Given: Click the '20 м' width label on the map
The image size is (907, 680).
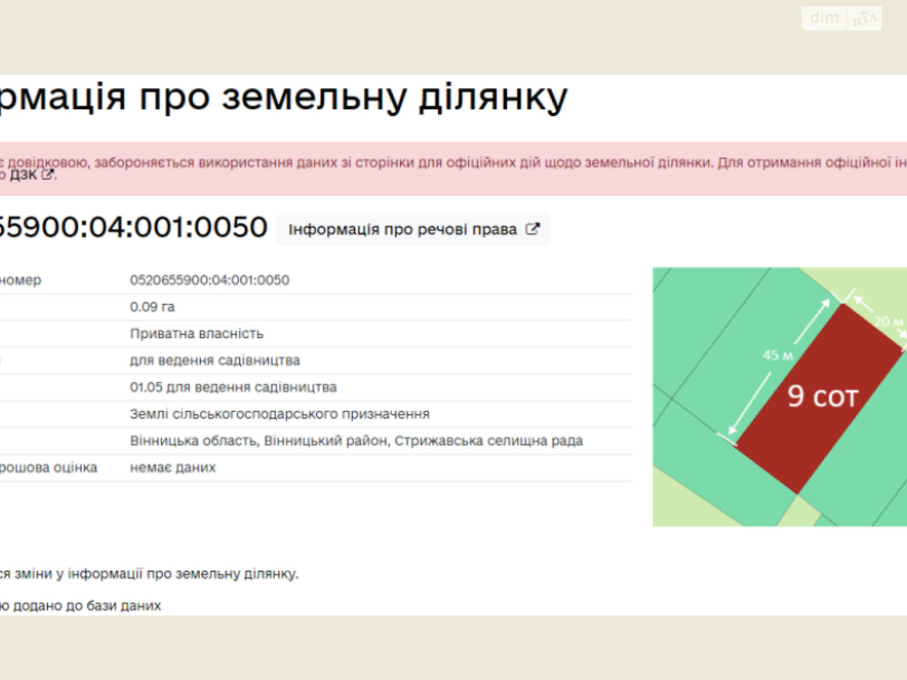Looking at the screenshot, I should pyautogui.click(x=888, y=321).
